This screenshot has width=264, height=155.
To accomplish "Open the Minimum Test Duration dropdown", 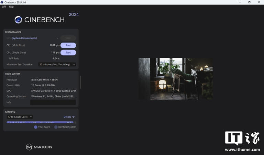I will [57, 65].
